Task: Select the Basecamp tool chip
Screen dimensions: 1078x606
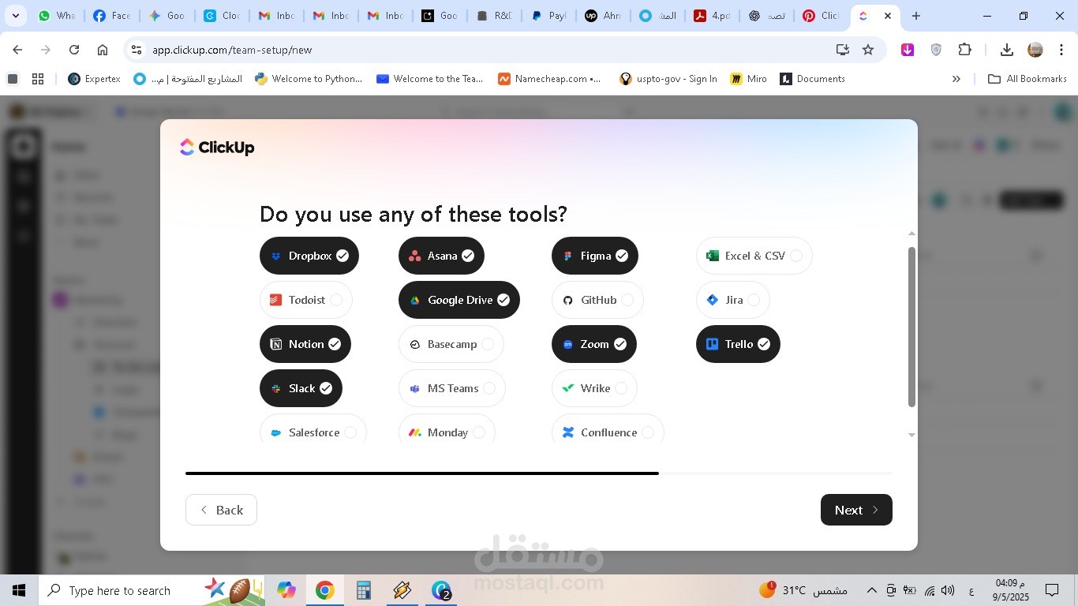Action: tap(451, 344)
